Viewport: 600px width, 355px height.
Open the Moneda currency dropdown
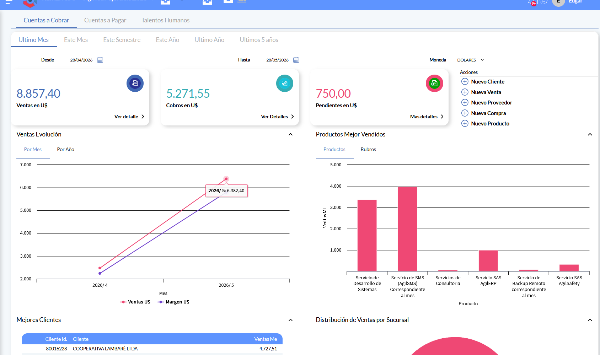coord(471,60)
